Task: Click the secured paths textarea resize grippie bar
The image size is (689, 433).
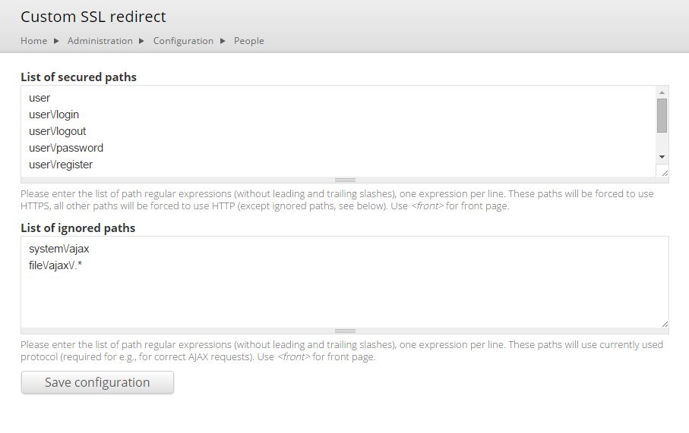Action: coord(345,180)
